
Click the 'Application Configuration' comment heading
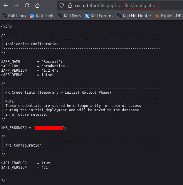(x=32, y=44)
